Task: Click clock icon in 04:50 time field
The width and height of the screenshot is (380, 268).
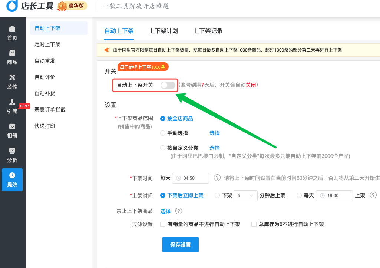Action: pos(178,178)
